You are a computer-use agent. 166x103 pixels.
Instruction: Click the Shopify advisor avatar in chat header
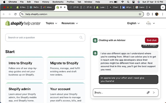click(x=95, y=40)
